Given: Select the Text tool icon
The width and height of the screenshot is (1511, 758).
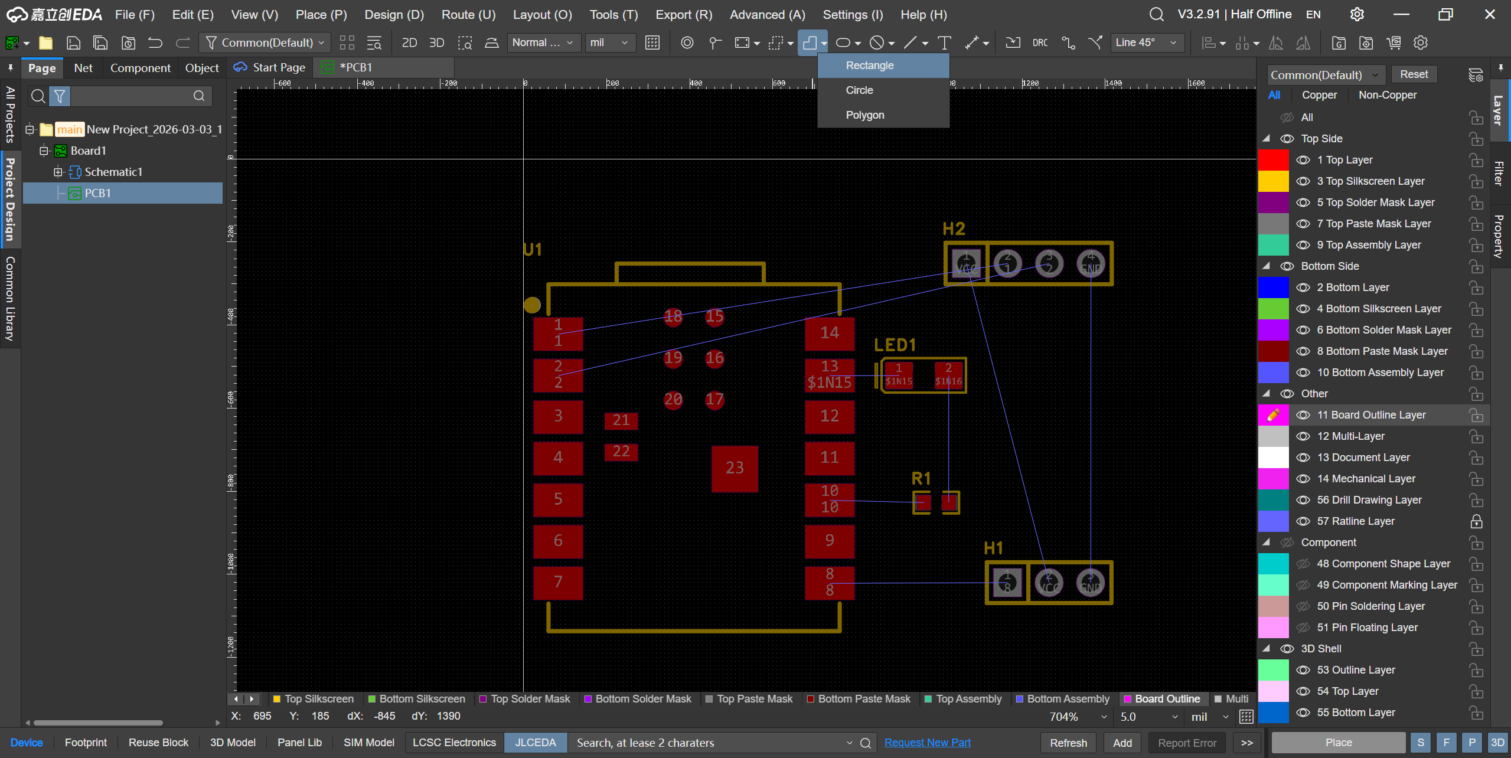Looking at the screenshot, I should [x=944, y=43].
